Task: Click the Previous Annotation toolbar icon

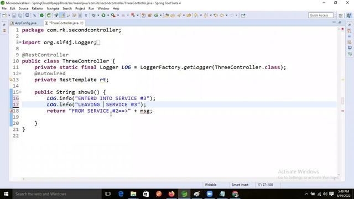Action: [206, 15]
